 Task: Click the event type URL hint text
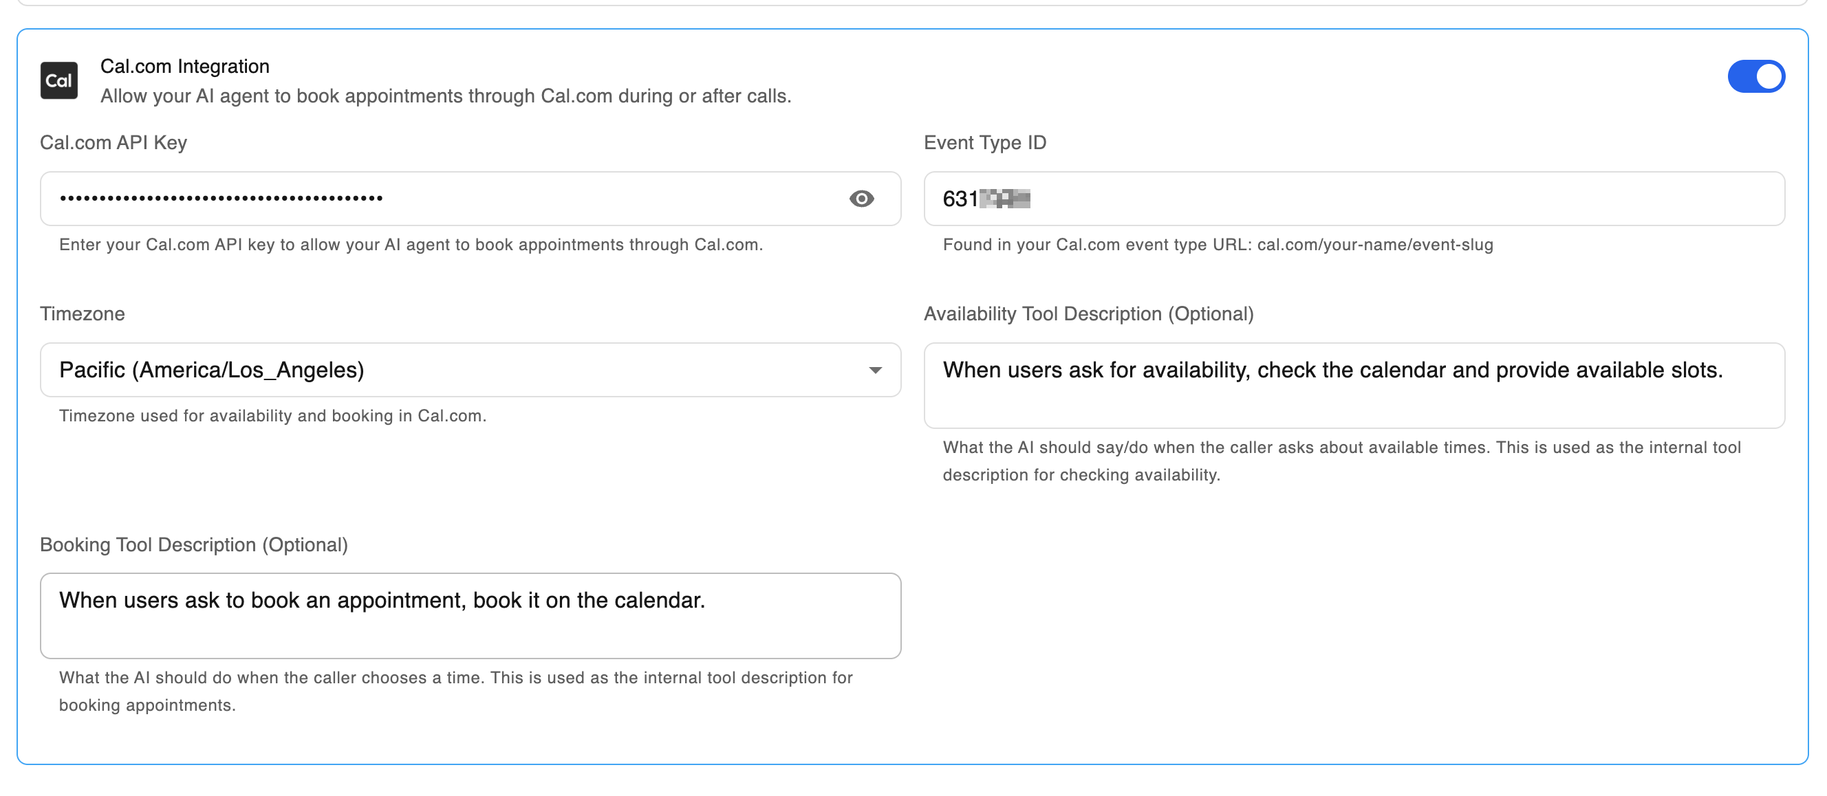[1218, 245]
